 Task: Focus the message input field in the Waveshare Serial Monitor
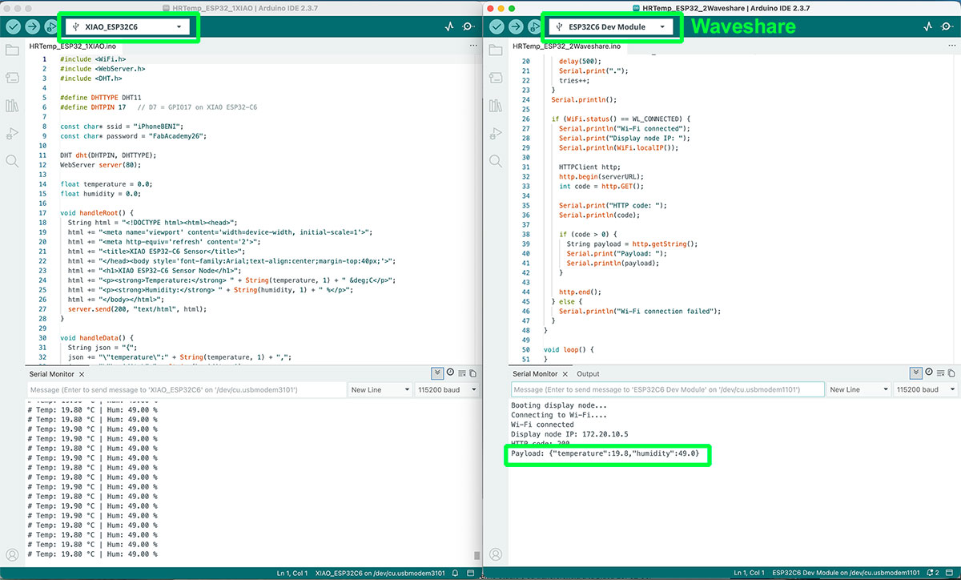click(x=668, y=389)
